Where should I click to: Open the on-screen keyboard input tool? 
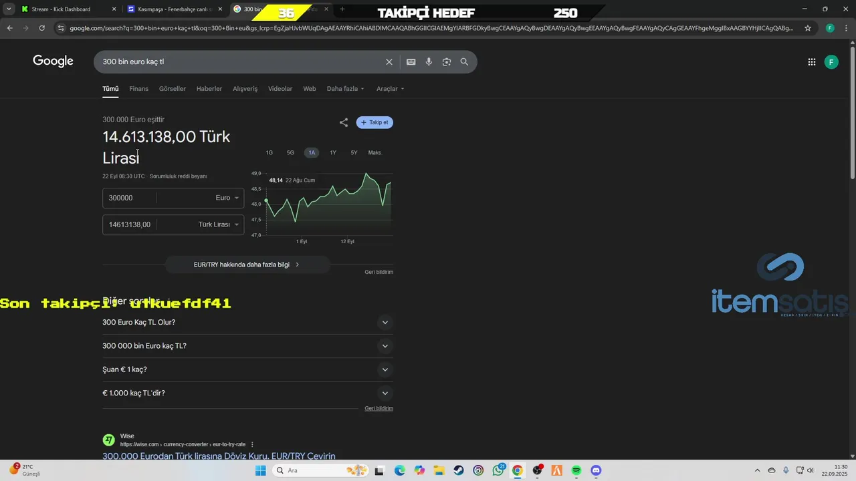(x=411, y=61)
